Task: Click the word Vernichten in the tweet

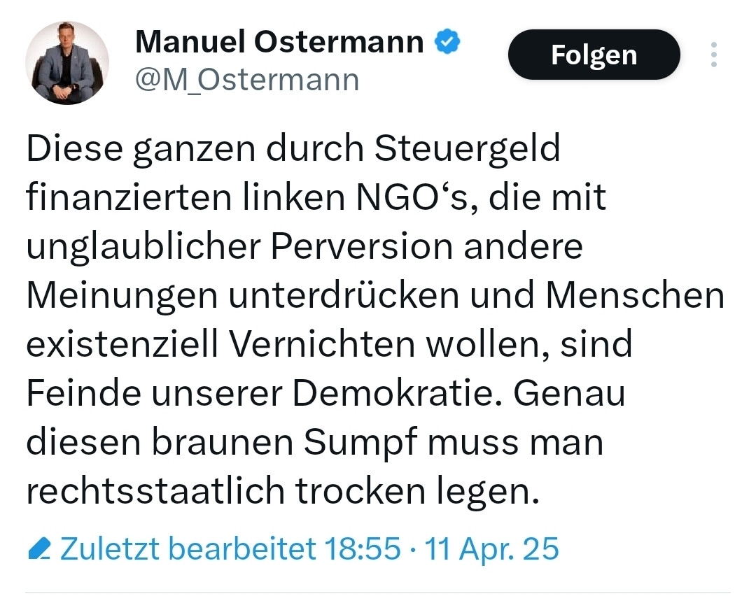Action: [x=321, y=344]
